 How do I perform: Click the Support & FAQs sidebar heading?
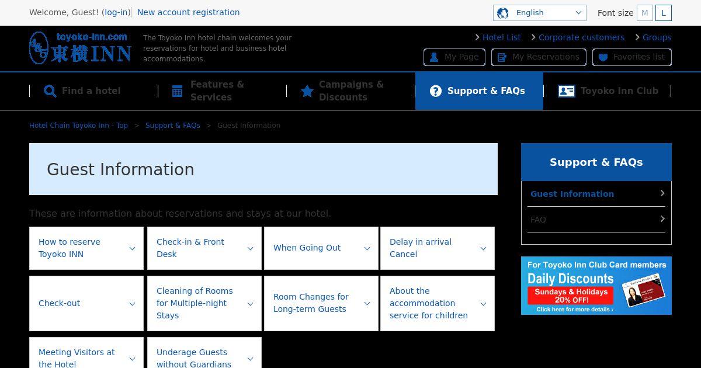coord(596,162)
